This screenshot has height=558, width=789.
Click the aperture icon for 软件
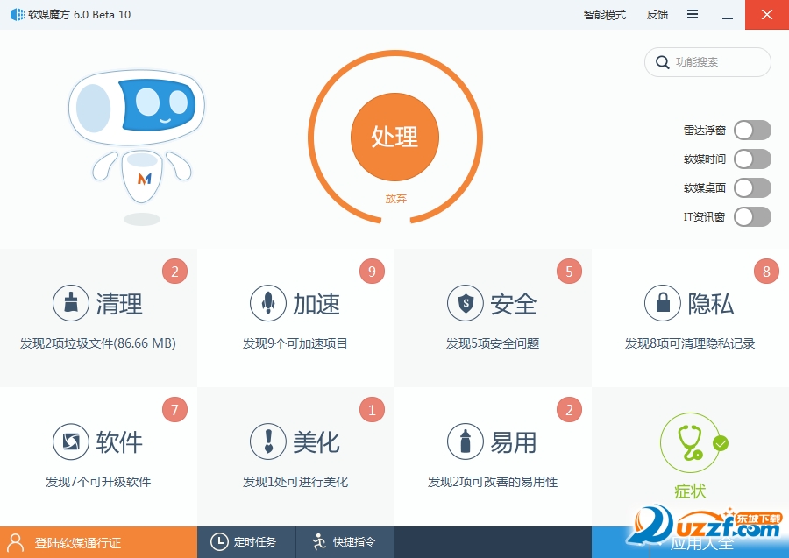coord(71,441)
